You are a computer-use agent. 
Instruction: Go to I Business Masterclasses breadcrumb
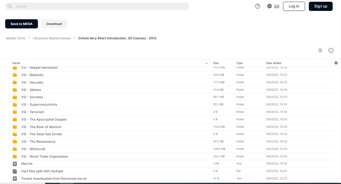tap(52, 38)
